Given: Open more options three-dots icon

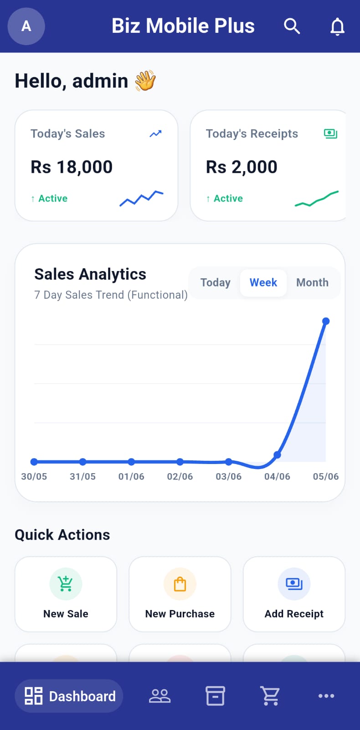Looking at the screenshot, I should click(326, 696).
